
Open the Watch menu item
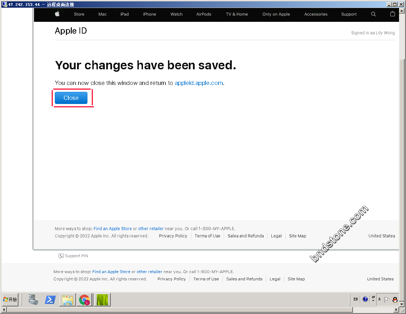click(176, 14)
